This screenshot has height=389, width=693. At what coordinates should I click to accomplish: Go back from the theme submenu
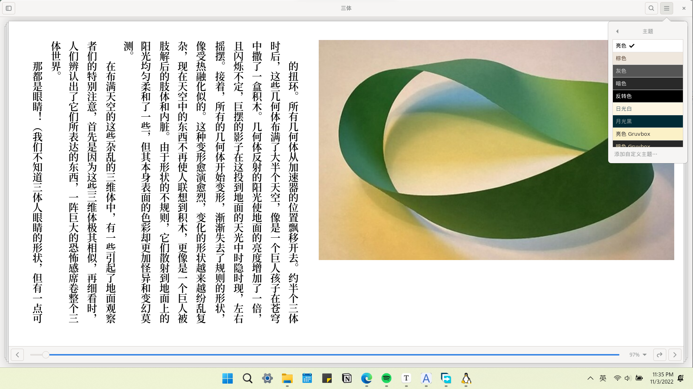617,31
